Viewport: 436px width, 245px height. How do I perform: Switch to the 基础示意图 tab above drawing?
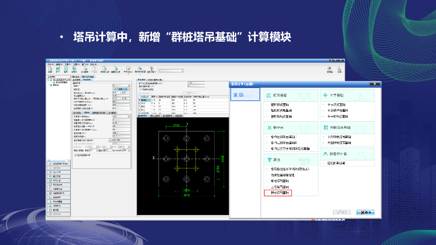tap(143, 116)
